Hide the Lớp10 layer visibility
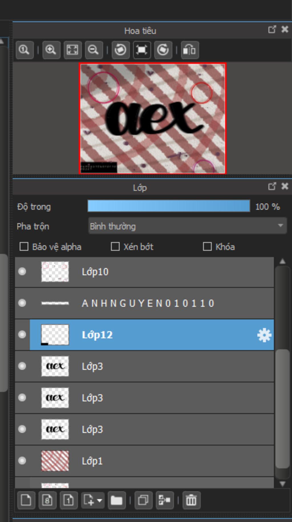The height and width of the screenshot is (522, 292). [22, 271]
